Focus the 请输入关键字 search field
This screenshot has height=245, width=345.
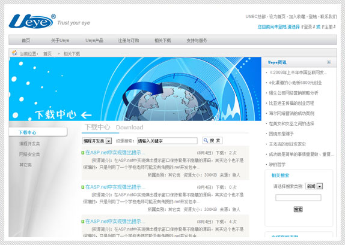167,141
